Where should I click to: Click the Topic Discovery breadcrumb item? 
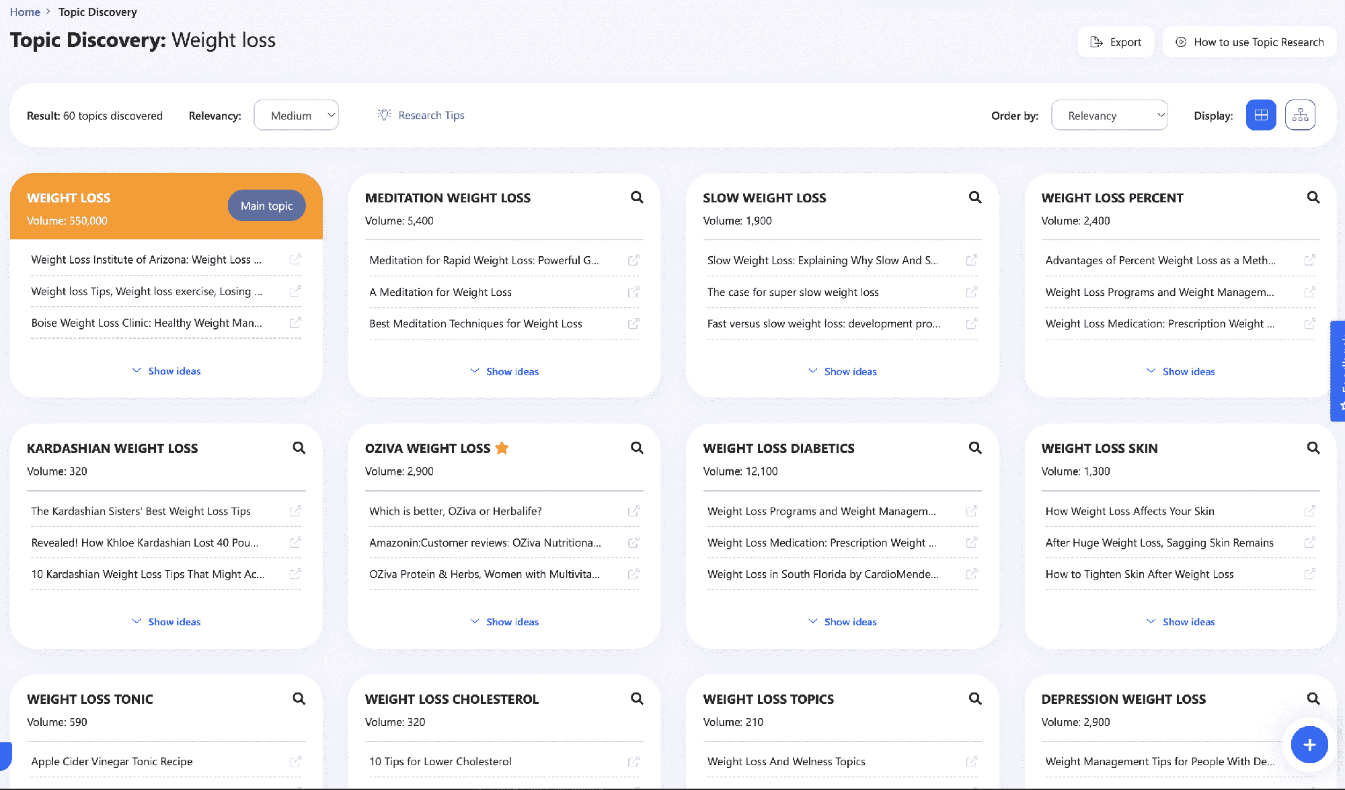click(98, 12)
